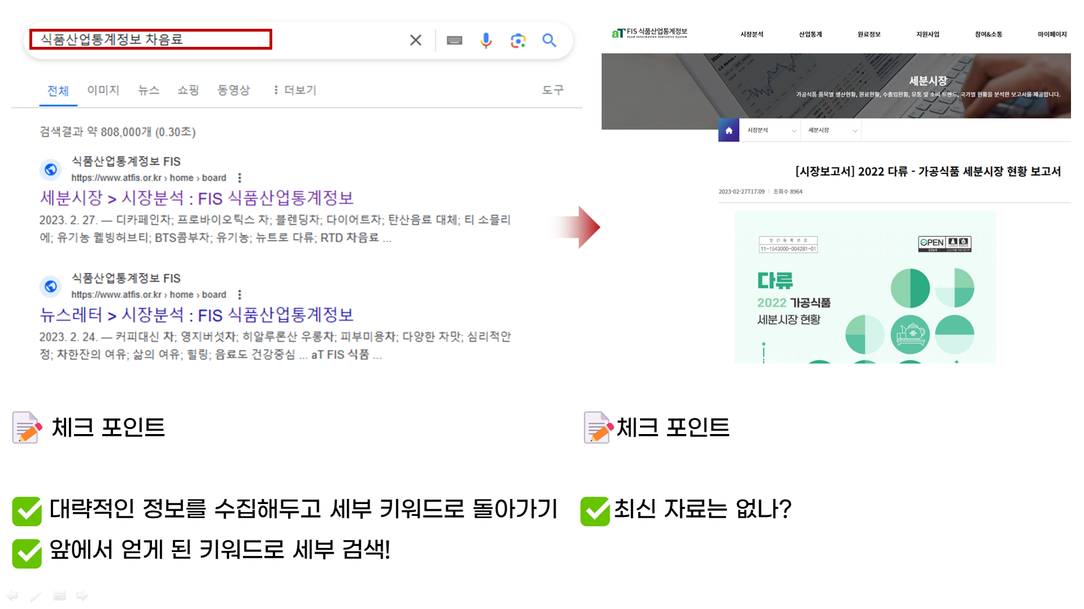Click the home icon in the FIS breadcrumb bar
The width and height of the screenshot is (1084, 609).
pyautogui.click(x=728, y=130)
